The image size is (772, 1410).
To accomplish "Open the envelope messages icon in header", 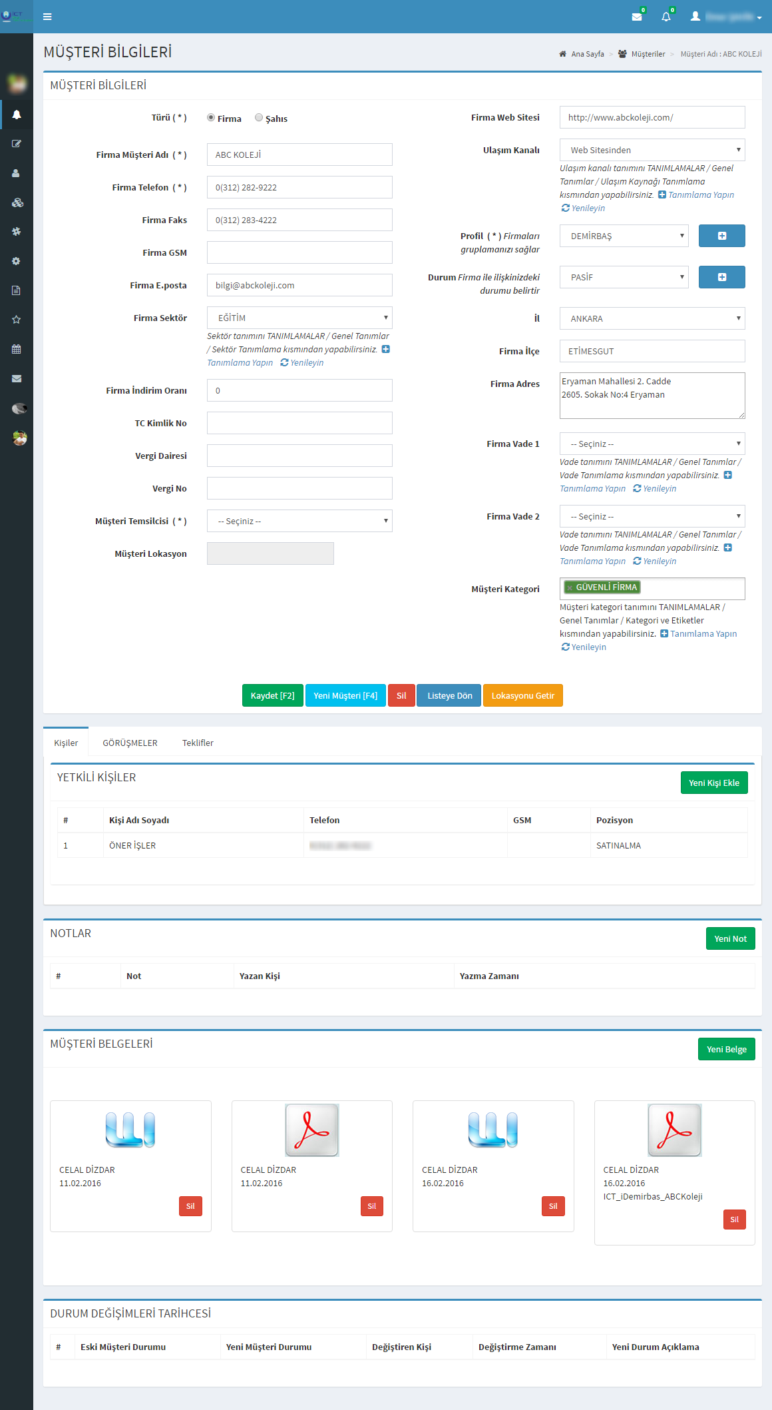I will (637, 17).
